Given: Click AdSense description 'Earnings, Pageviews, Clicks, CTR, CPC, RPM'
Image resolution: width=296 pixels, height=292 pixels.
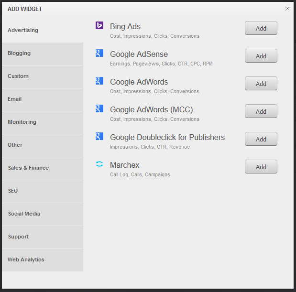Looking at the screenshot, I should click(161, 64).
